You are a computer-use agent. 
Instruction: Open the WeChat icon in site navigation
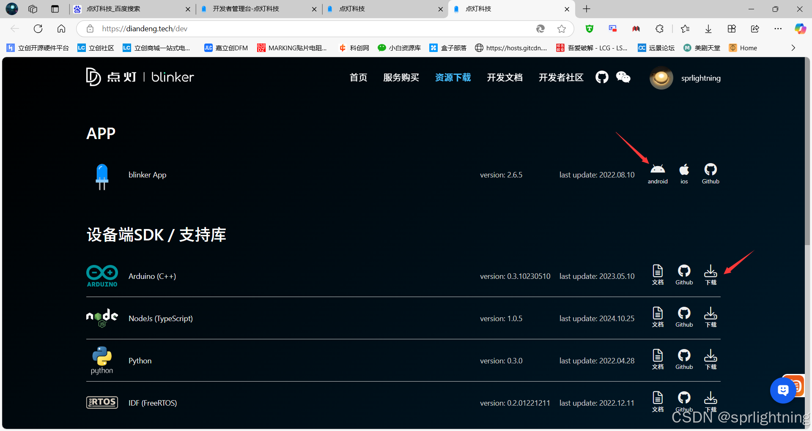(x=623, y=77)
